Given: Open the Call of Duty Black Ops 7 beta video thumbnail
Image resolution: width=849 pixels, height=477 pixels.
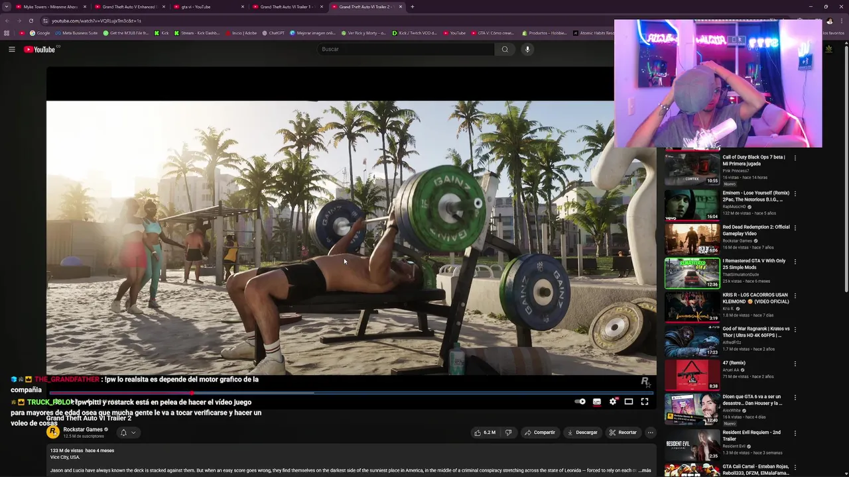Looking at the screenshot, I should (x=692, y=170).
